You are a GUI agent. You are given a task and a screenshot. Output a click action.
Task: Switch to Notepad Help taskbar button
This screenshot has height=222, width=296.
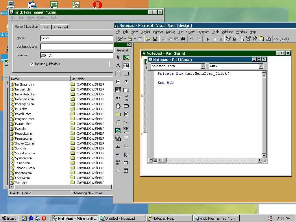[169, 219]
